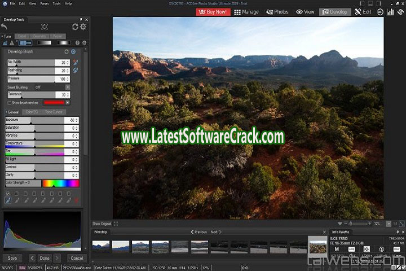Click the small gear beside the help icon
Screen dimensions: 406x271
point(84,43)
